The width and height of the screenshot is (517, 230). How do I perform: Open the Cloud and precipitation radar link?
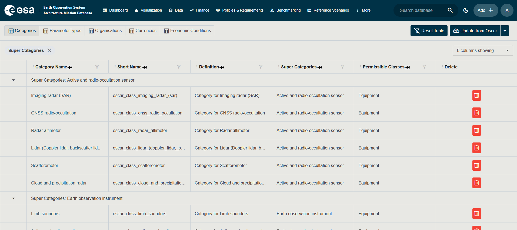(59, 183)
